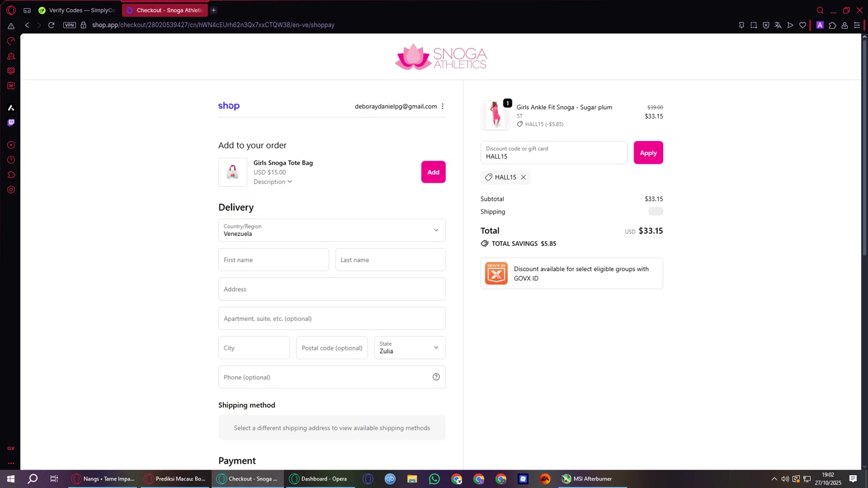This screenshot has width=868, height=488.
Task: Take a snapshot with the selection icon
Action: [753, 25]
